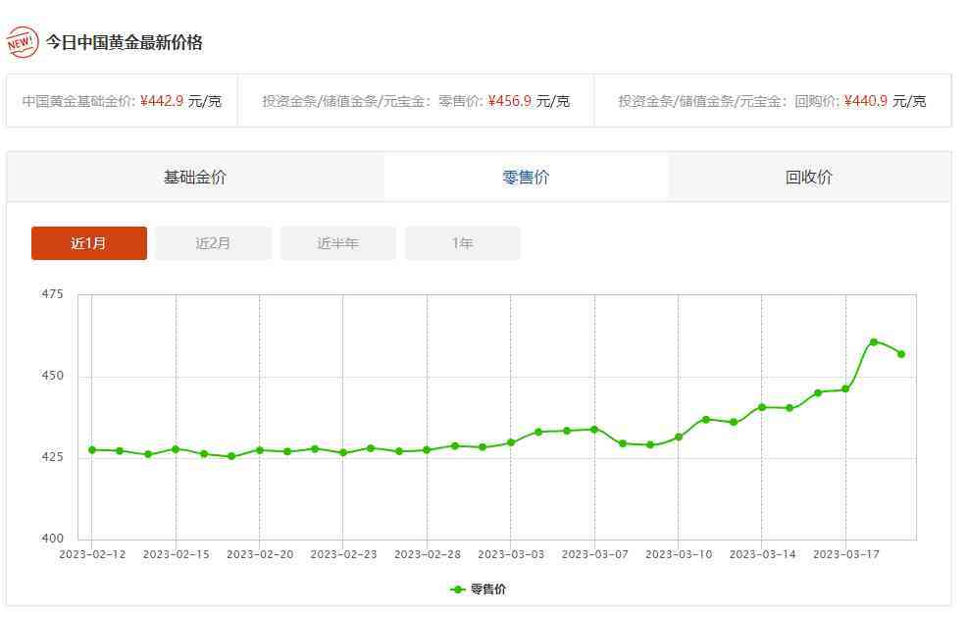This screenshot has width=967, height=619.
Task: Toggle the 零售价 series in chart legend
Action: point(479,590)
